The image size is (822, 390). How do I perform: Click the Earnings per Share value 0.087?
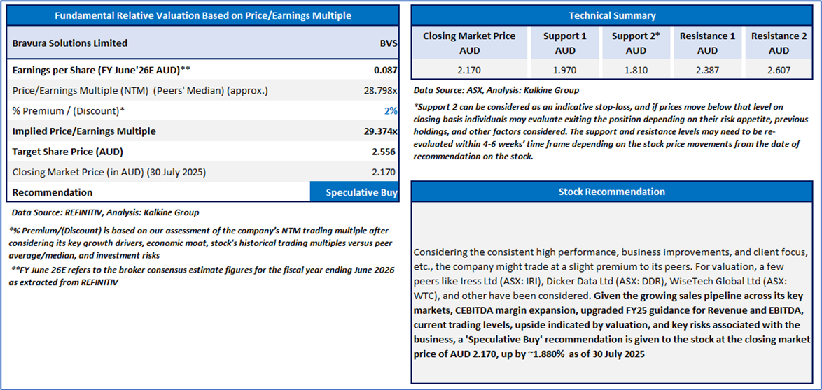point(385,70)
